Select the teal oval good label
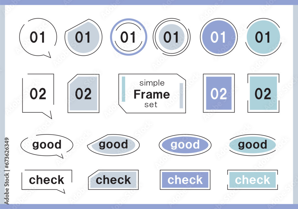This screenshot has height=209, width=298. tap(253, 145)
